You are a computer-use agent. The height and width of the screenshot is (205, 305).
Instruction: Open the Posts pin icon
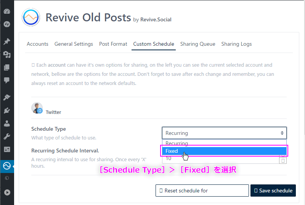[x=7, y=42]
